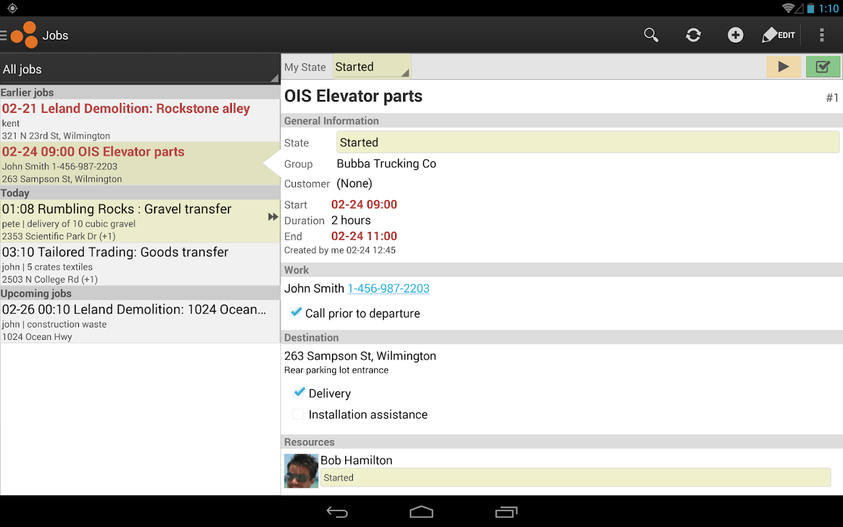Tap the Wi-Fi status icon

pos(788,9)
